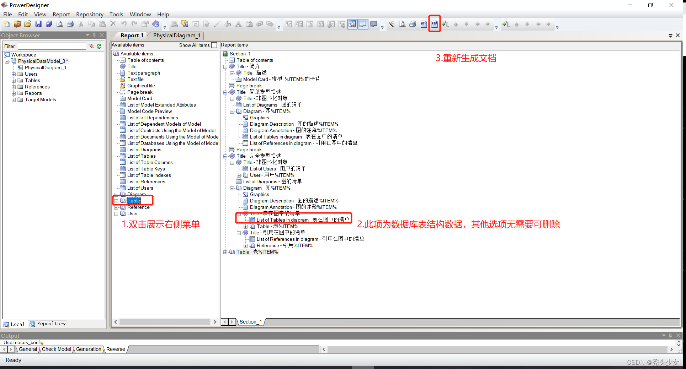Click the Delete X icon
Screen dimensions: 686x369
pos(113,24)
